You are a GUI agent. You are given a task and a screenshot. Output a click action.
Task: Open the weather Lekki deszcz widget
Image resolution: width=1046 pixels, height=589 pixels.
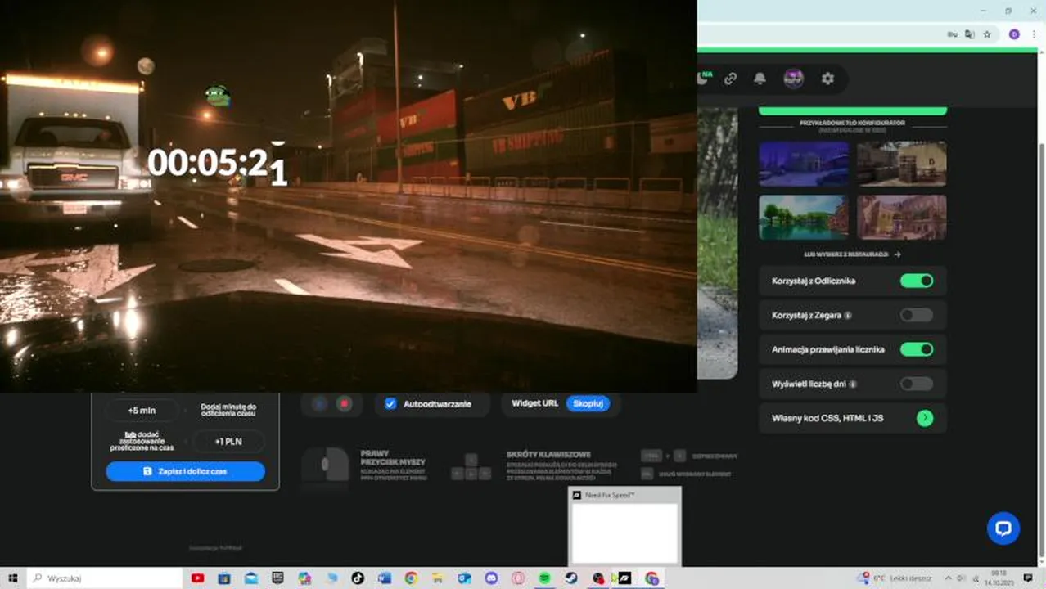click(x=896, y=578)
